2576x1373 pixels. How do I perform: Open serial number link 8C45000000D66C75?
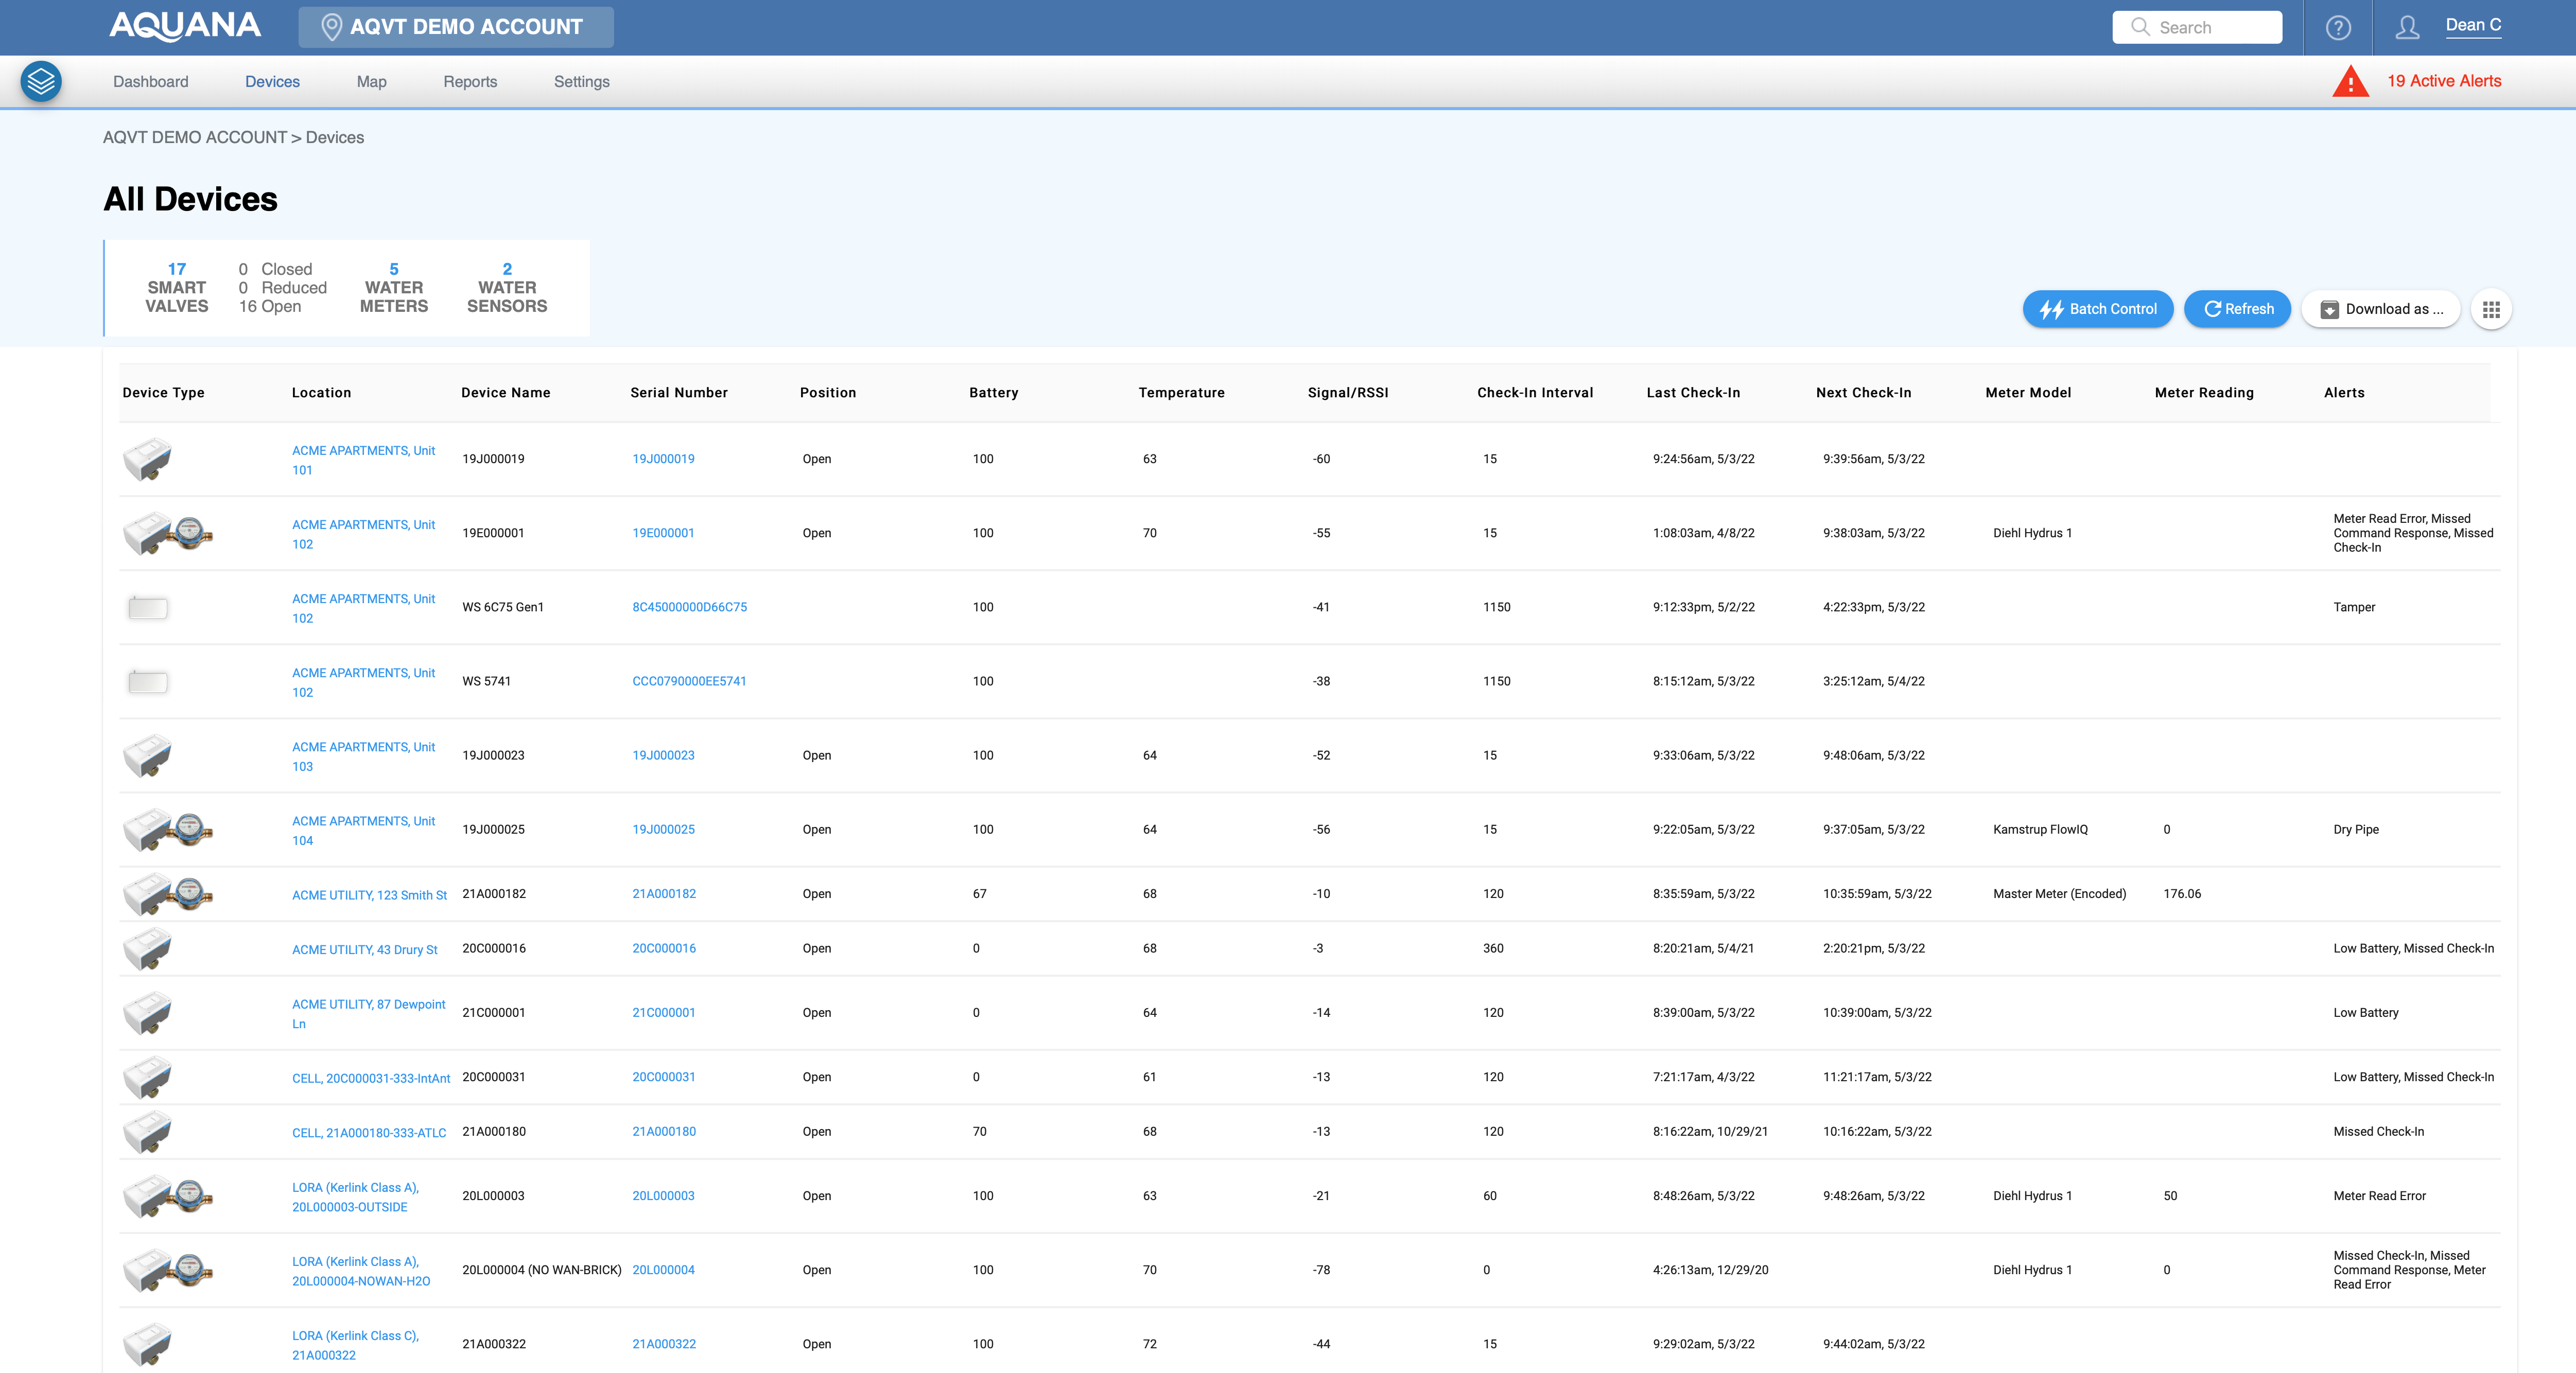(689, 607)
